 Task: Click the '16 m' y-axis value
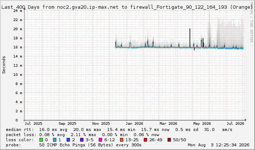tap(18, 47)
